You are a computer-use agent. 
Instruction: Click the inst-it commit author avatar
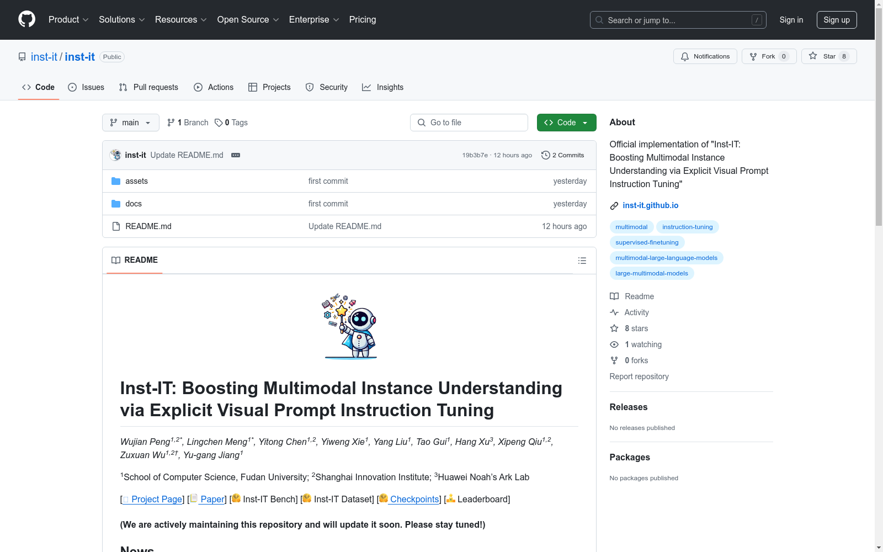(115, 155)
